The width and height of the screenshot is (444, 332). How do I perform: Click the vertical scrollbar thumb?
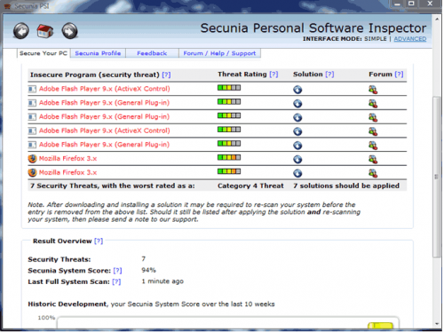tap(437, 177)
